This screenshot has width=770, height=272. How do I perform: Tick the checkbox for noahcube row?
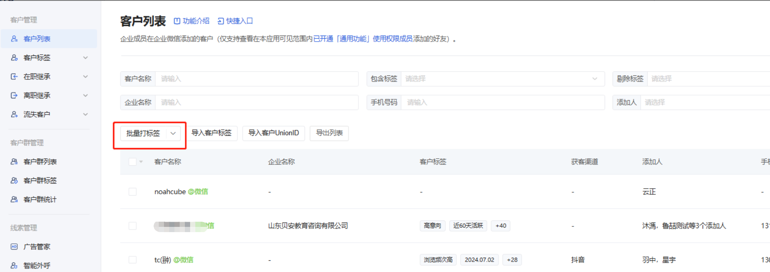coord(133,192)
